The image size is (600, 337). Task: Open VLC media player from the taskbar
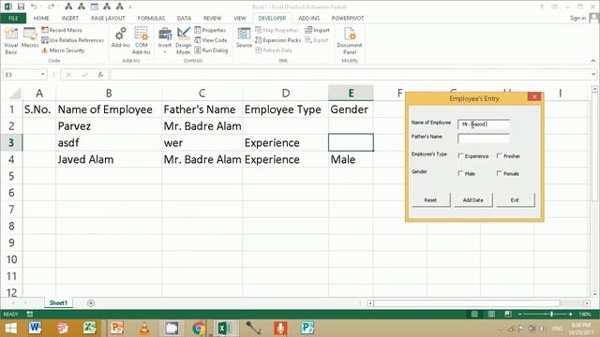pos(144,328)
